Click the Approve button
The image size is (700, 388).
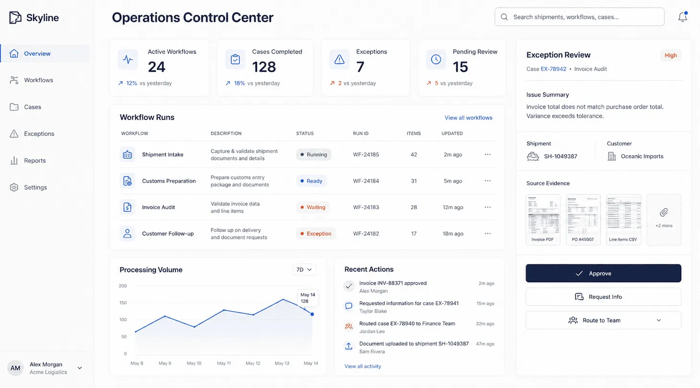pyautogui.click(x=603, y=273)
